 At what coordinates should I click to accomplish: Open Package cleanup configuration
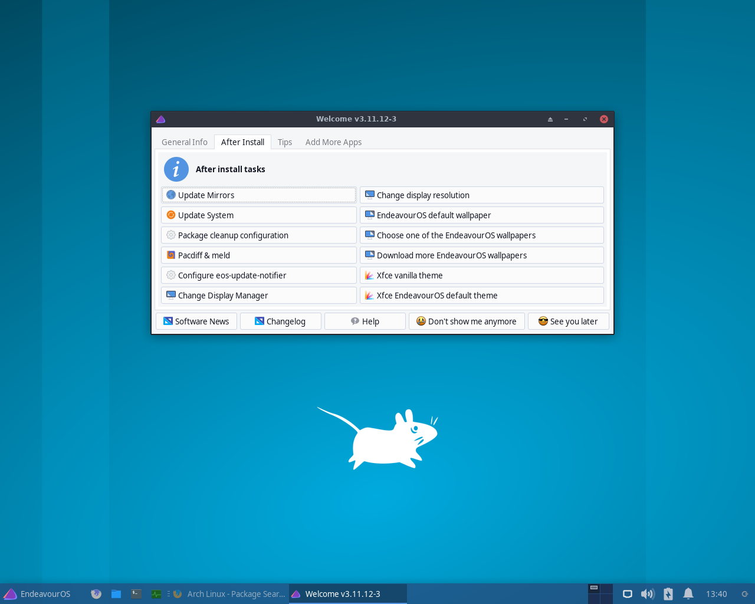point(259,235)
